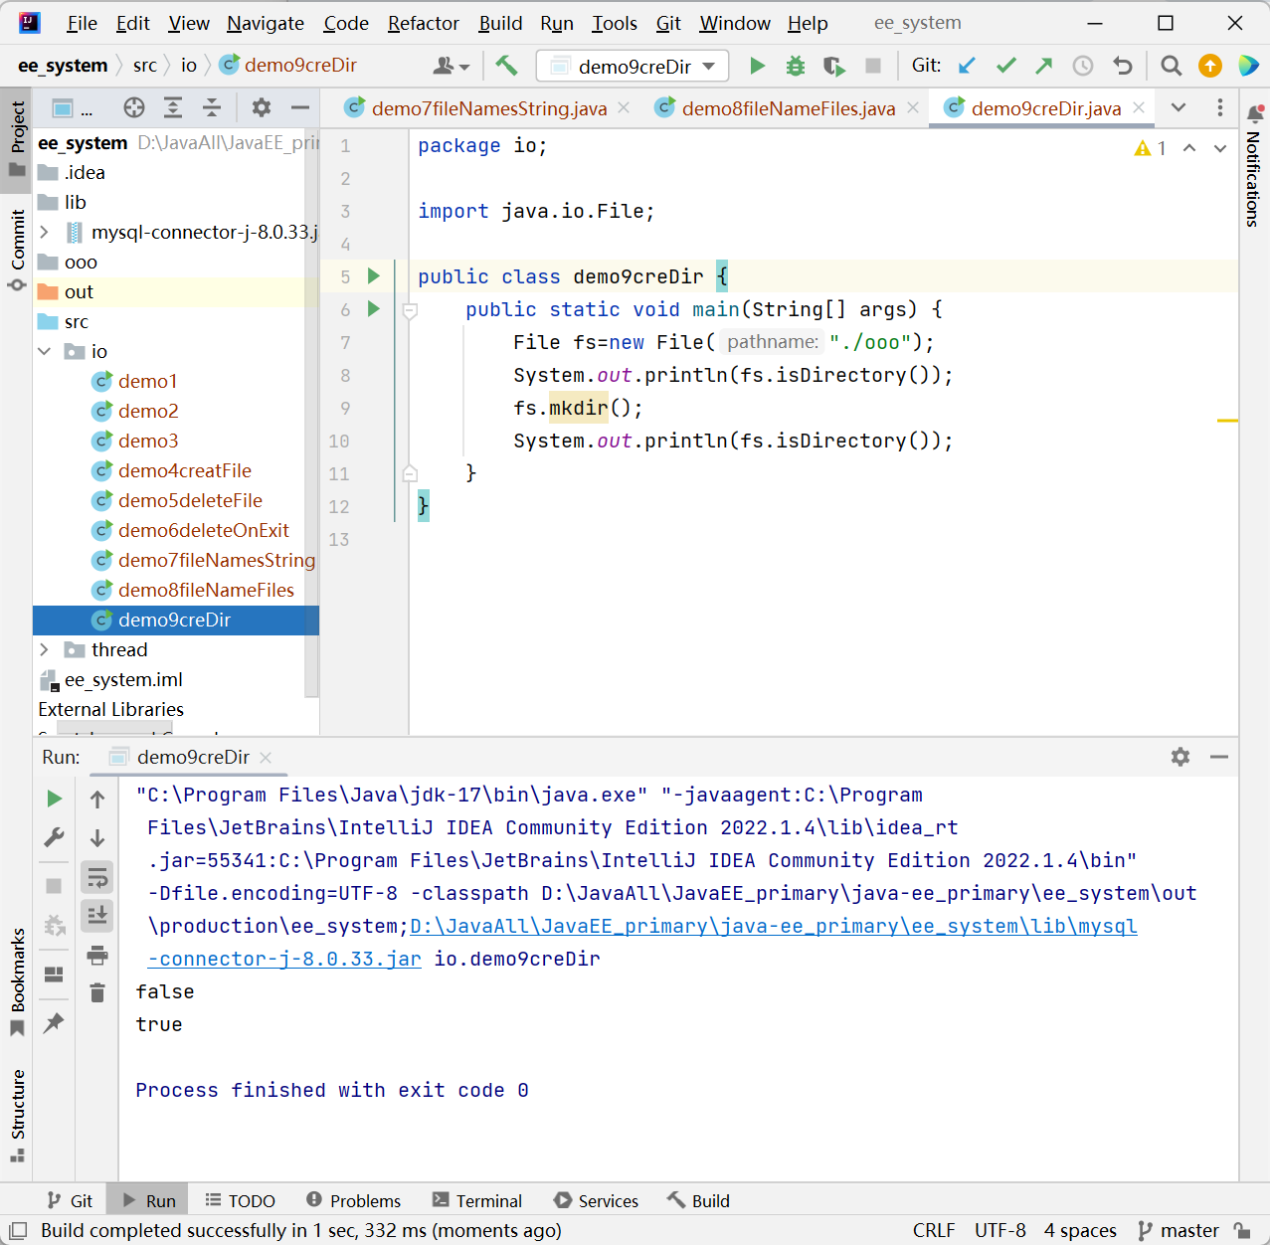Run with Coverage shield icon

click(834, 66)
